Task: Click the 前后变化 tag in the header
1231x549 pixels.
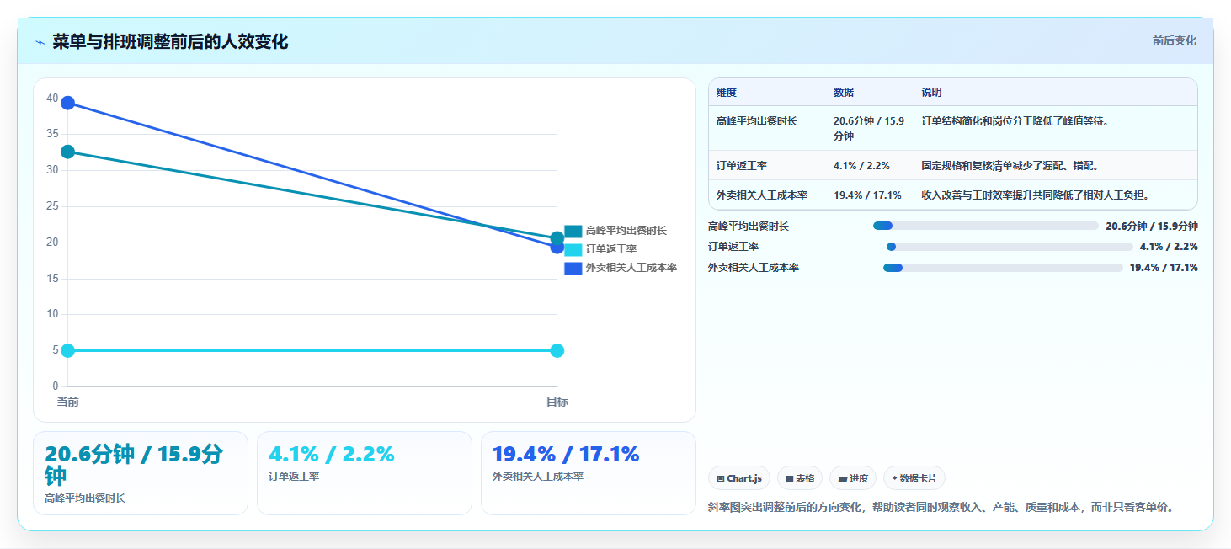Action: [x=1174, y=40]
